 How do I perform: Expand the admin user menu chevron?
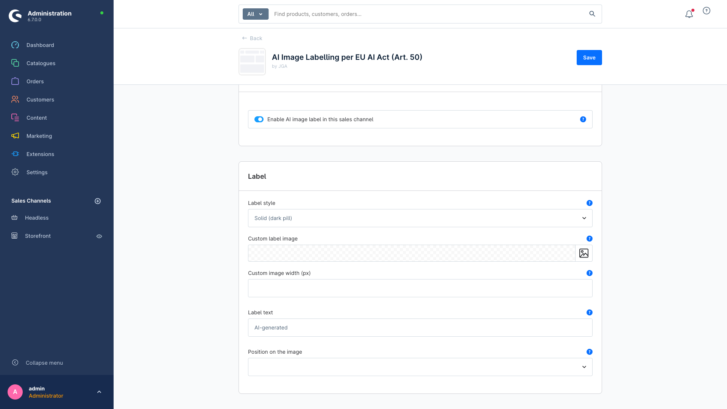99,392
